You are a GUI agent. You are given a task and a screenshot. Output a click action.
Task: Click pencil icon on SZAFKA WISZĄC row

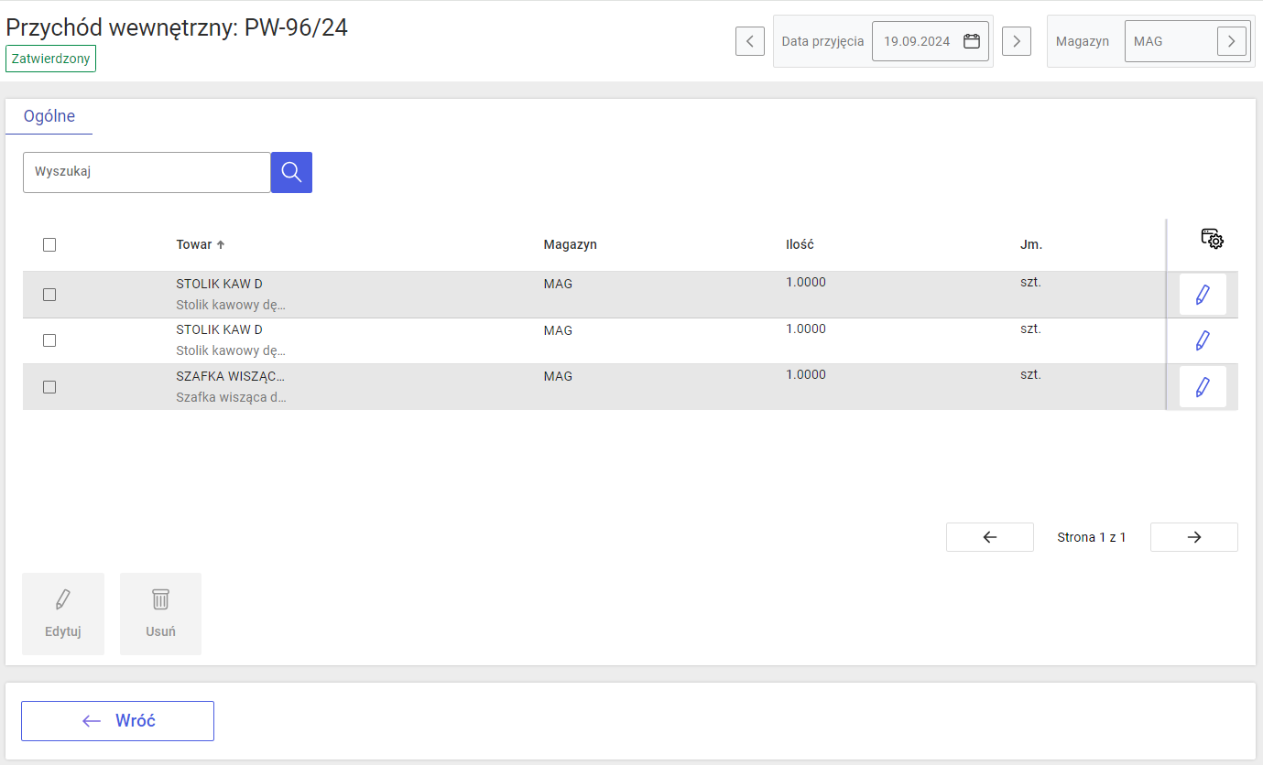(x=1203, y=387)
